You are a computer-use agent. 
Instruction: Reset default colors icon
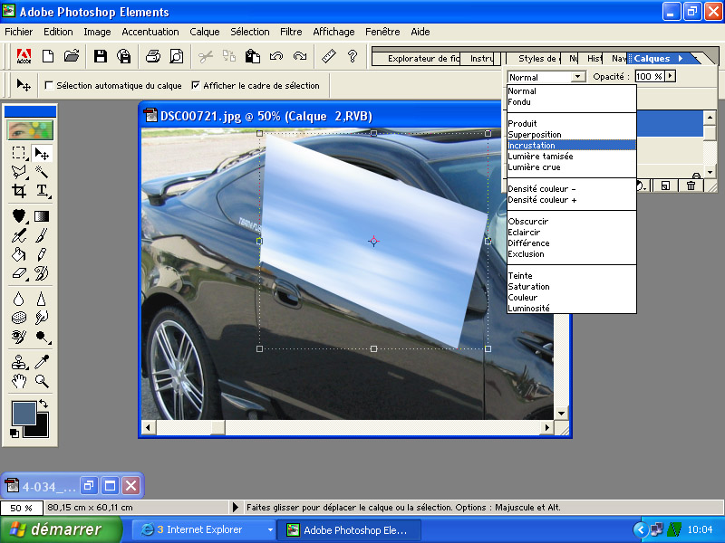tap(14, 433)
